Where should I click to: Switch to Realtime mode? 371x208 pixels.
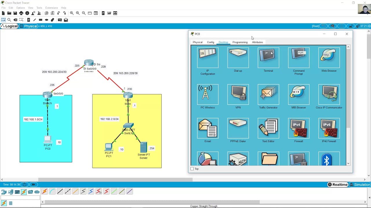338,185
